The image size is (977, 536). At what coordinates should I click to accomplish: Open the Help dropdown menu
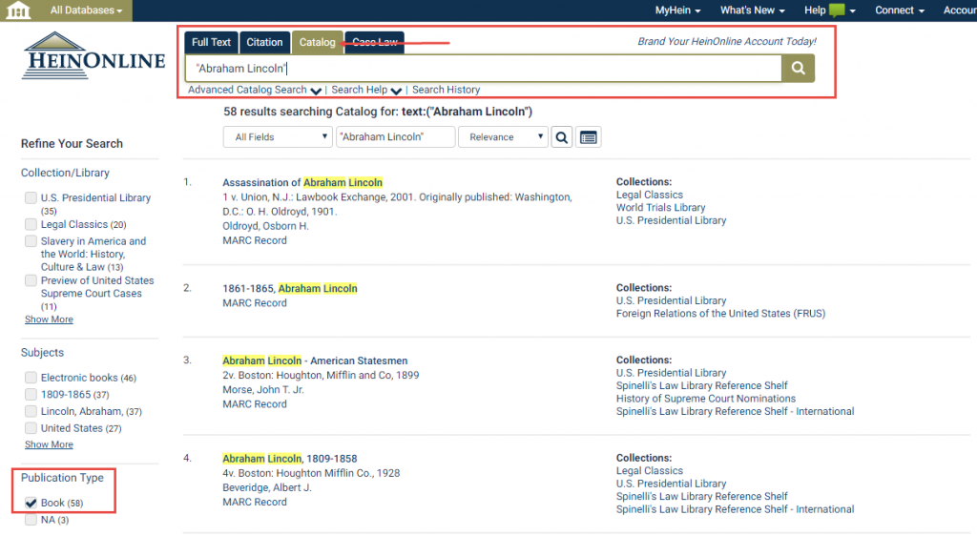829,10
